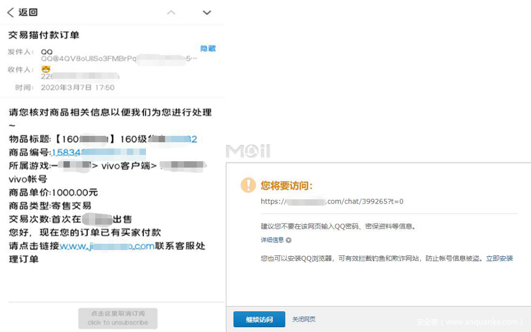
Task: Expand 详细信息 details
Action: point(276,240)
